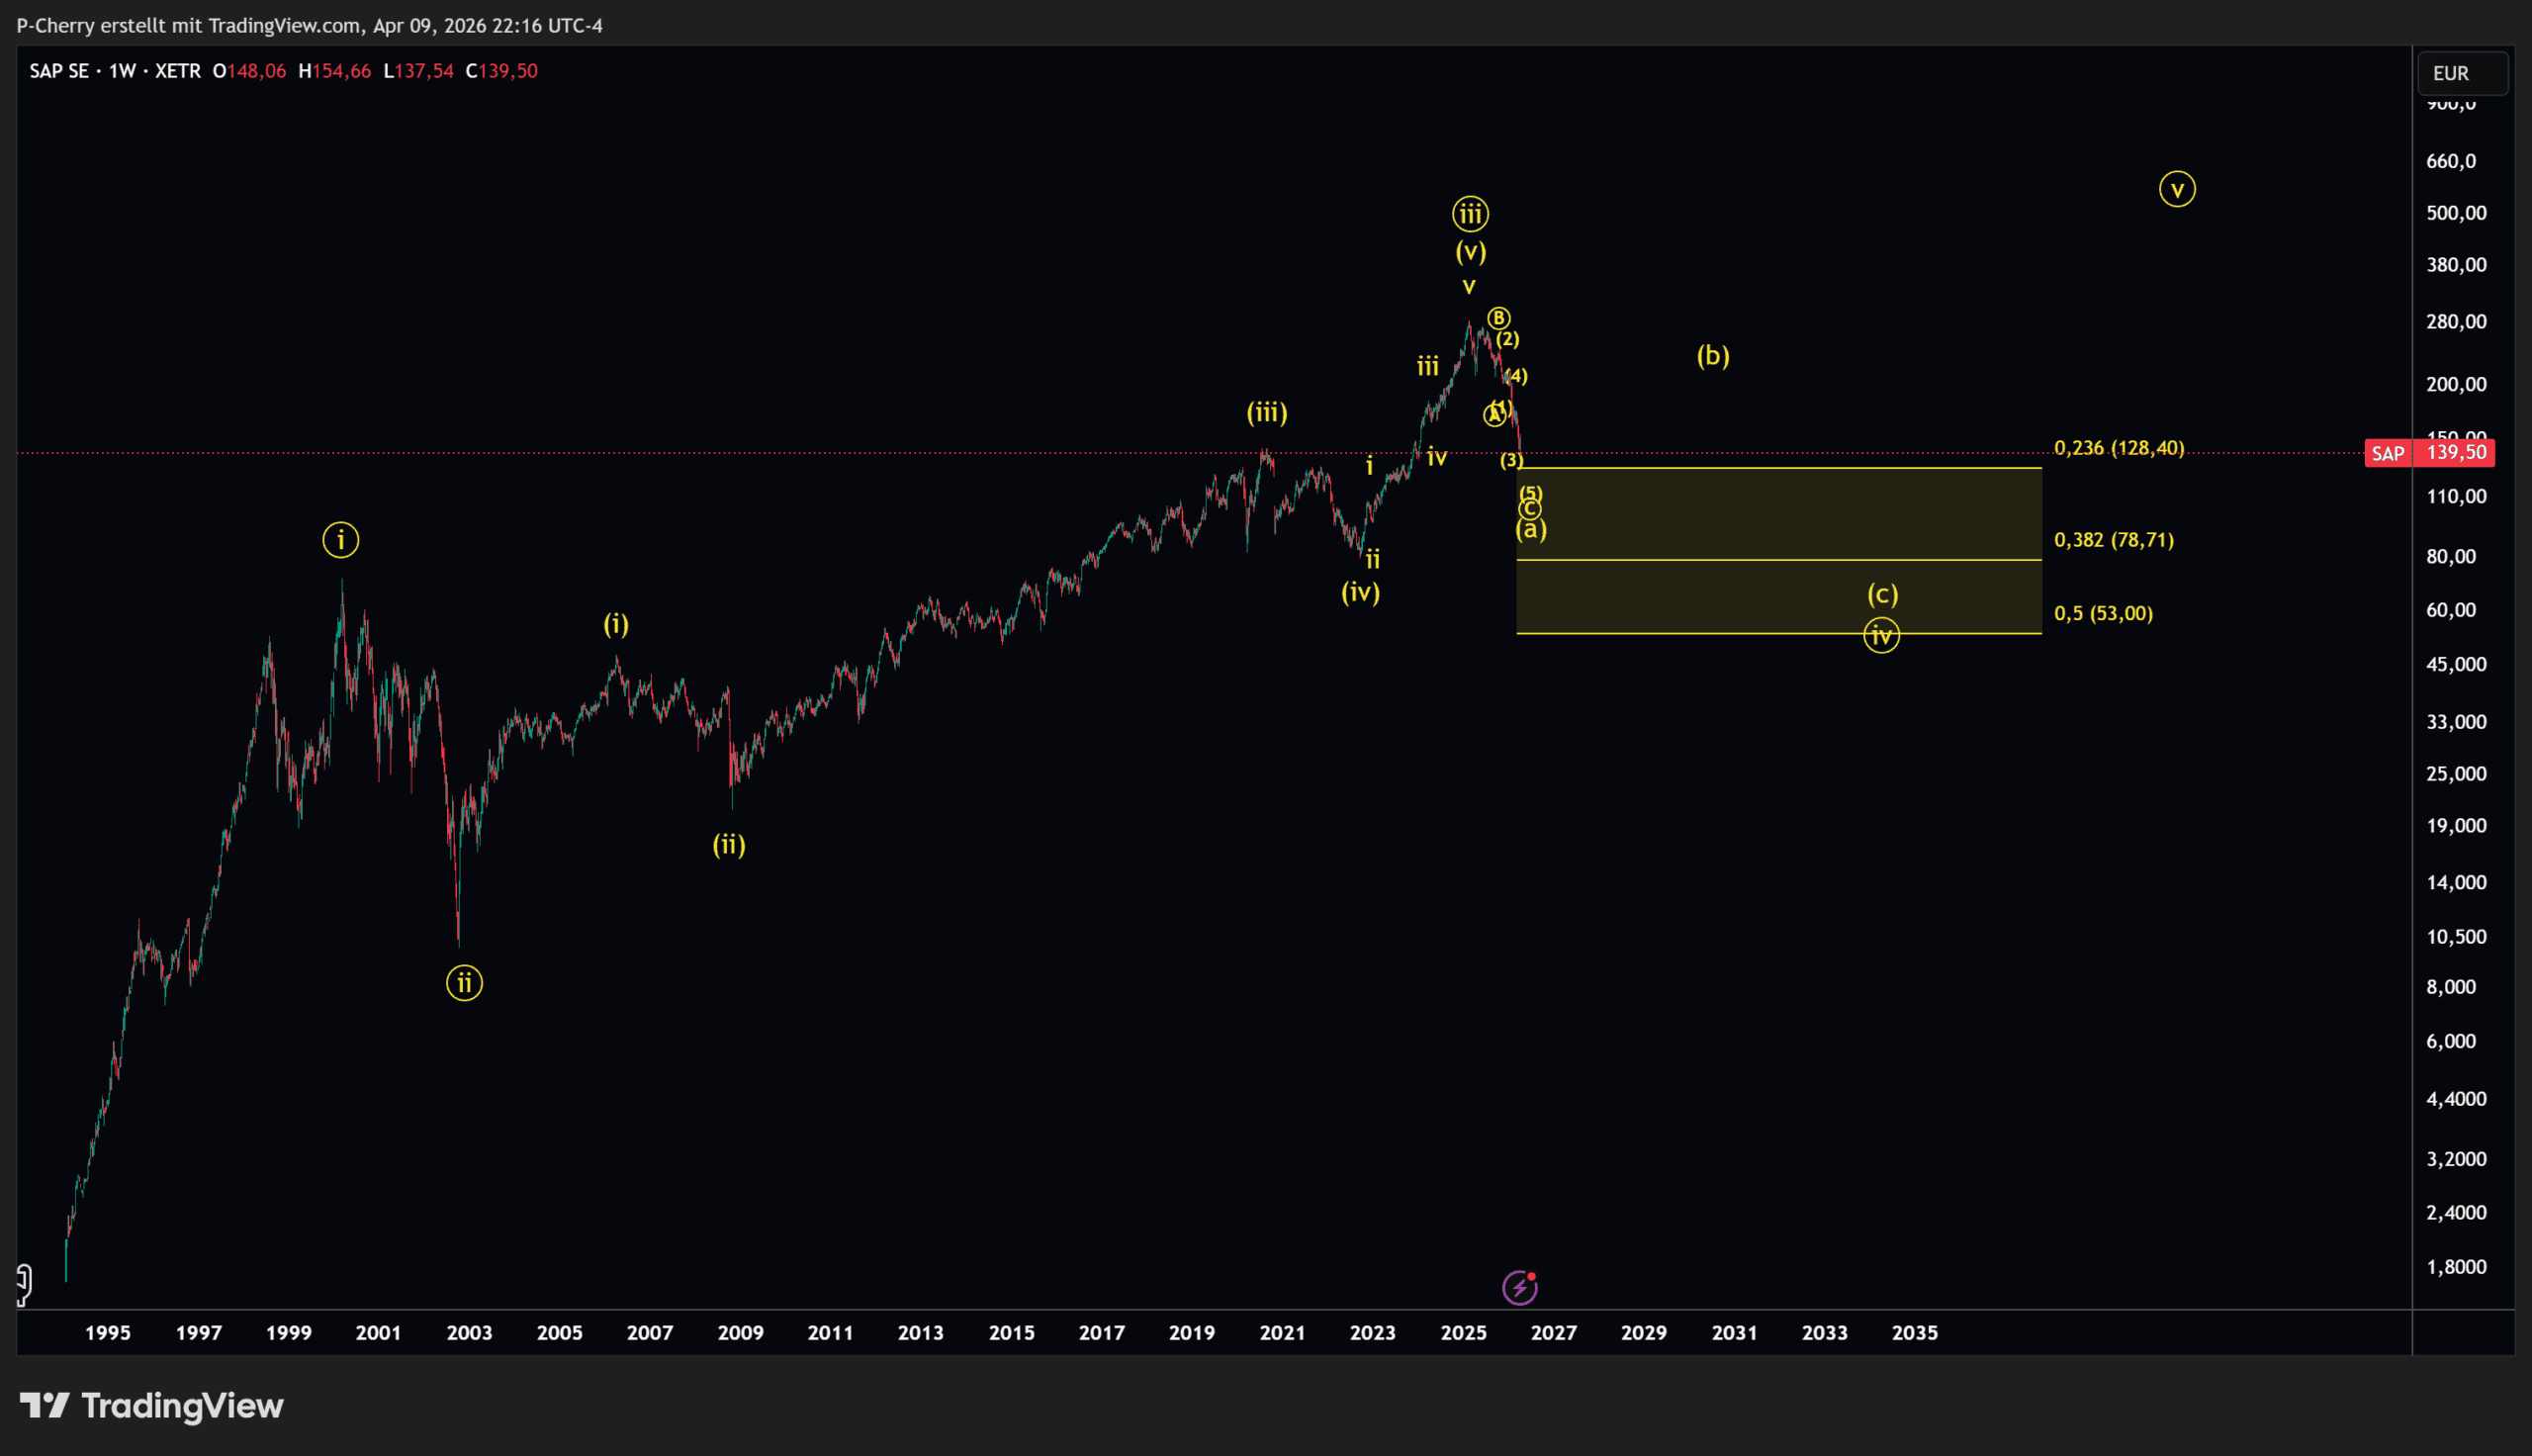2532x1456 pixels.
Task: Open the EUR currency selector
Action: pos(2461,73)
